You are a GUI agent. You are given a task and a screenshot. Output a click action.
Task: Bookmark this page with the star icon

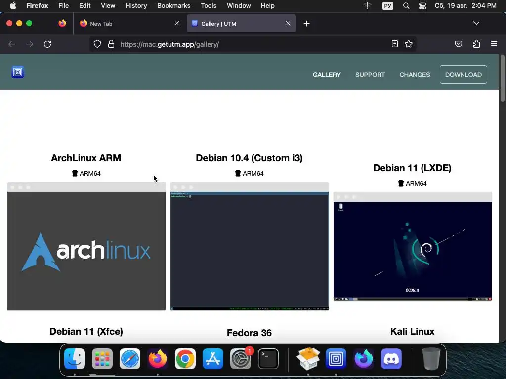pos(409,44)
